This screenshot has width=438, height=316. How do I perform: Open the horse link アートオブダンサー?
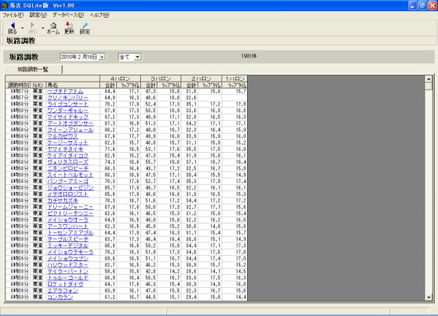[x=70, y=123]
